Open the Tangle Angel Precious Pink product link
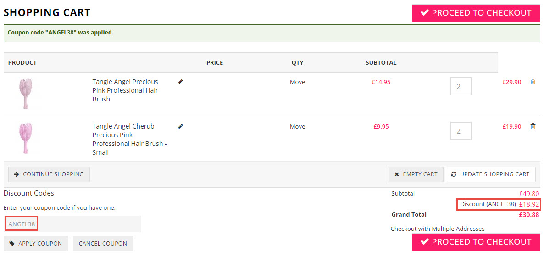Screen dimensions: 544x257 (125, 90)
